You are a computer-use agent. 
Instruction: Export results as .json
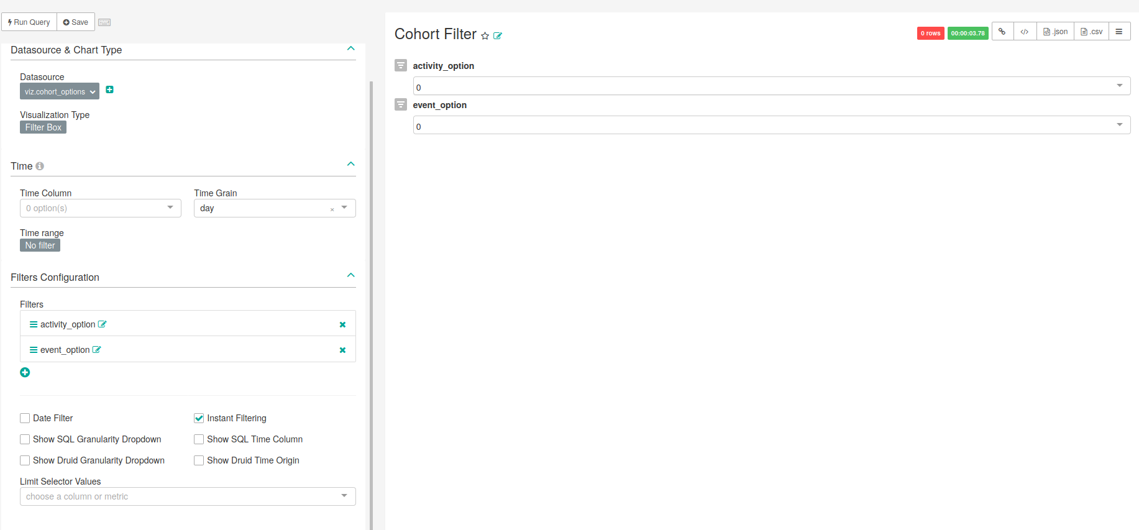pyautogui.click(x=1055, y=31)
